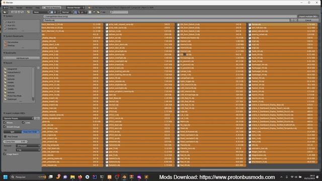Open the file browser editor type selector
Screen dimensions: 322x181
6,12
